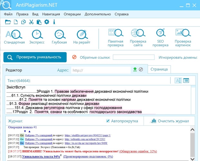Click Найдено 5% совпадений for referatik.com.ua
200x161 pixels.
(39, 139)
